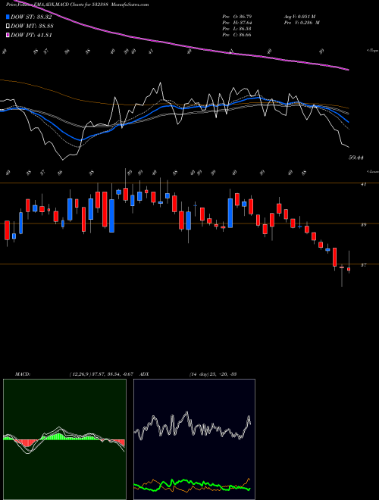Click the ADX panel title
The image size is (379, 500).
(x=144, y=373)
